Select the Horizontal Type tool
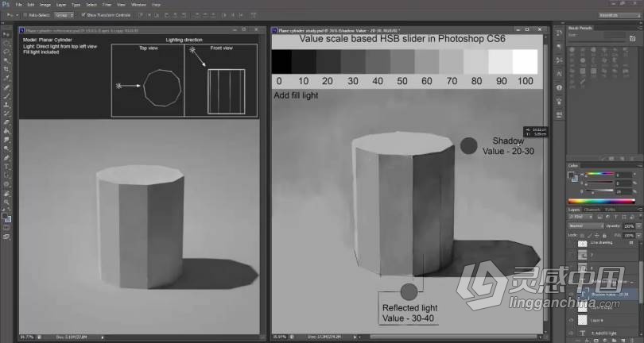The height and width of the screenshot is (343, 644). coord(6,167)
